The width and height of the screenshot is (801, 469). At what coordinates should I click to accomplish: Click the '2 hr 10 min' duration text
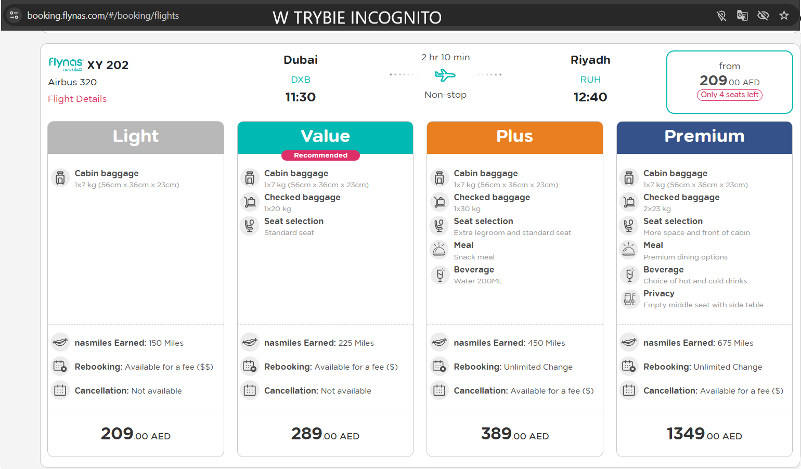pos(445,57)
